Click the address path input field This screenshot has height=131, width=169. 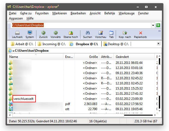click(x=82, y=25)
